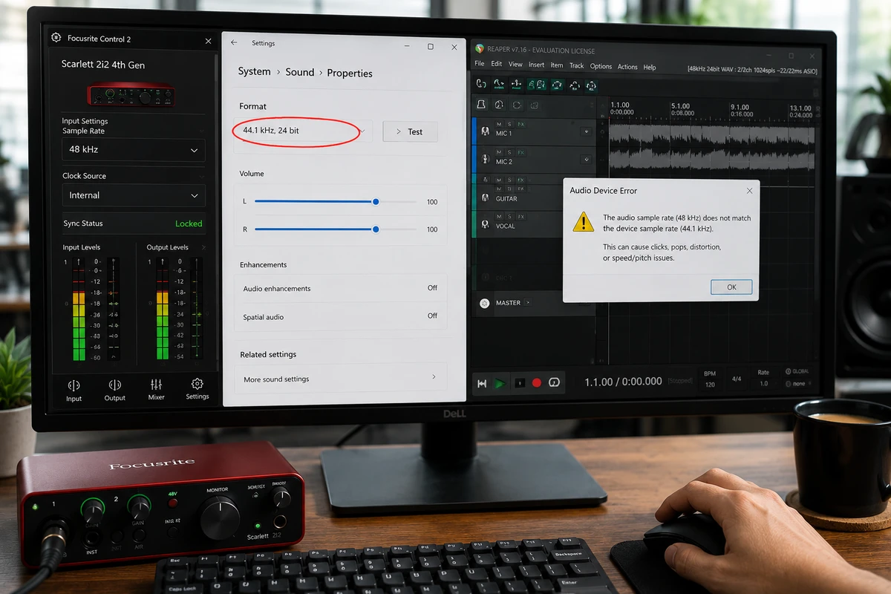Start playback with the green Play button

click(500, 383)
